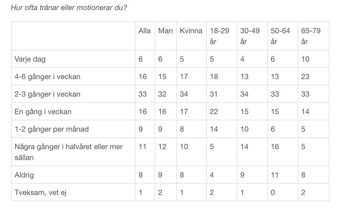Click the "Varje dag" row label
This screenshot has height=213, width=337.
click(30, 59)
